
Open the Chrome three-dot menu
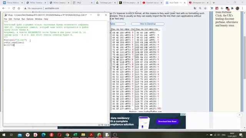tap(243, 8)
